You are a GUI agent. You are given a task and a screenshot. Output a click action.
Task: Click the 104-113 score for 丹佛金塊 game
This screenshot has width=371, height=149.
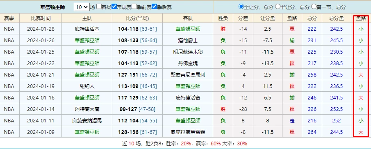click(x=128, y=63)
